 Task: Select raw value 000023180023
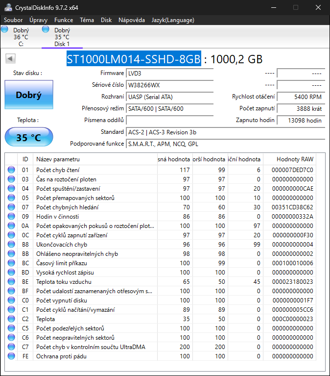coord(292,282)
